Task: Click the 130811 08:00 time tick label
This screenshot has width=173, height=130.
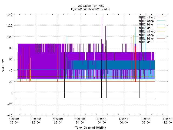Action: tap(146, 121)
